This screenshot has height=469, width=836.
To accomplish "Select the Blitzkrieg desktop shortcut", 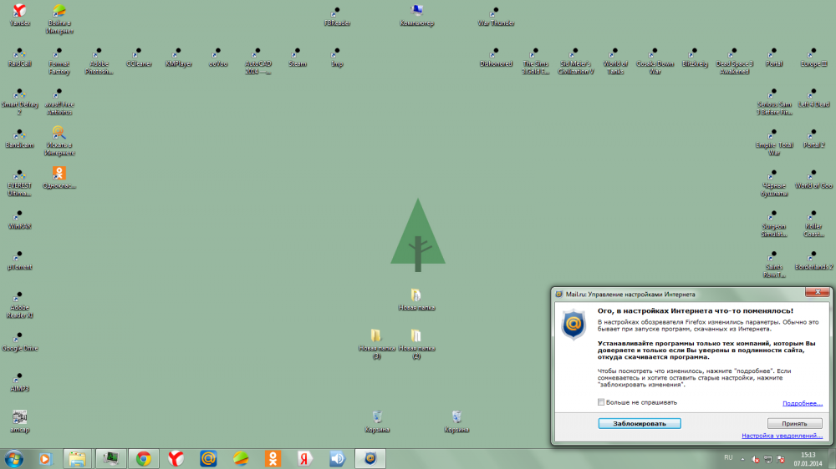I will 695,57.
